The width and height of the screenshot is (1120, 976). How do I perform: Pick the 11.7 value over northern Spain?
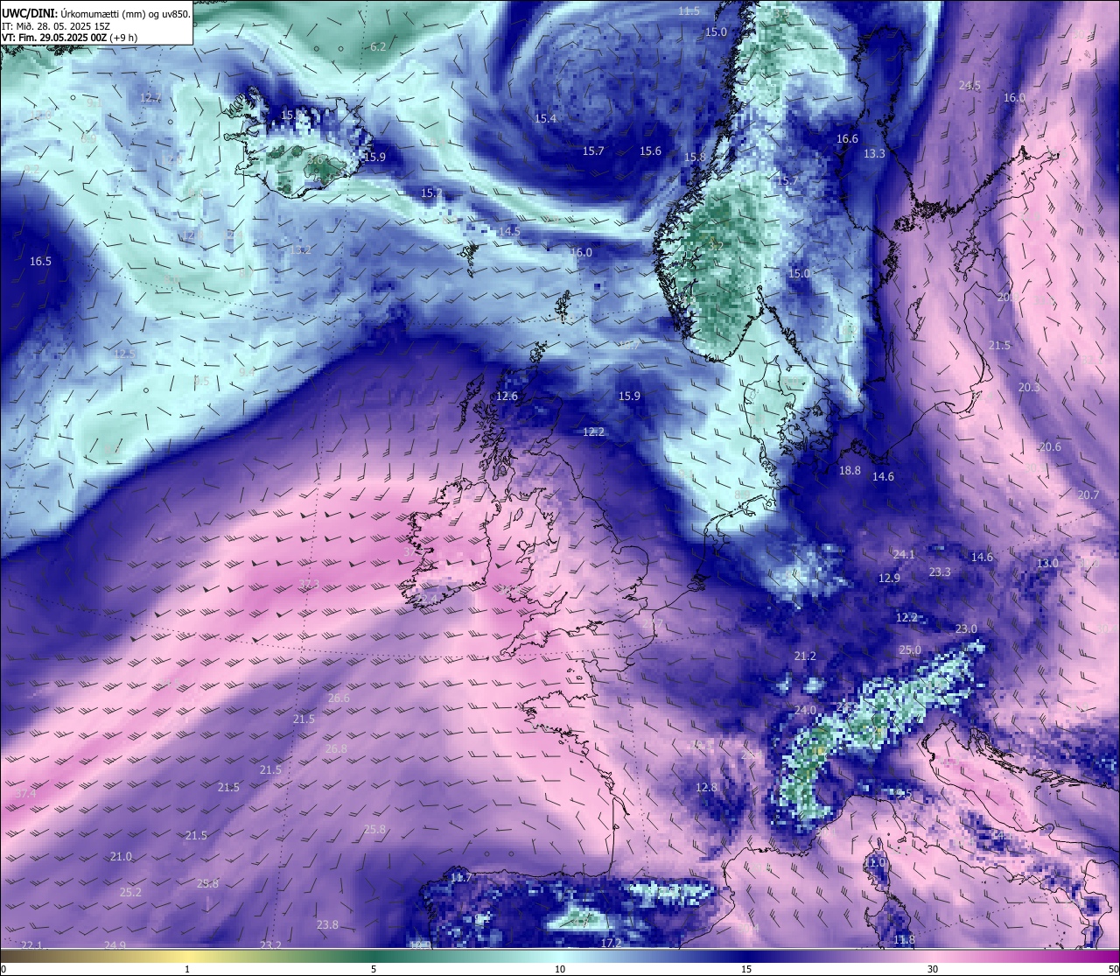pyautogui.click(x=461, y=877)
